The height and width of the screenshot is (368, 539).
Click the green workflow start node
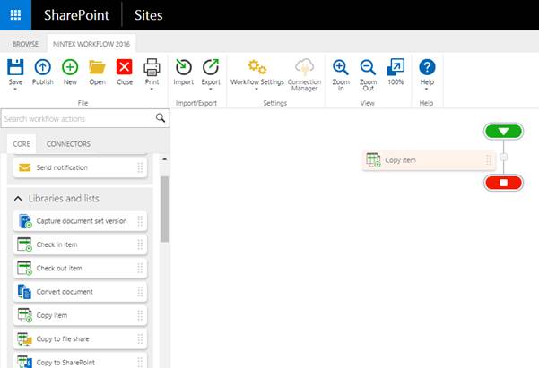click(x=504, y=131)
